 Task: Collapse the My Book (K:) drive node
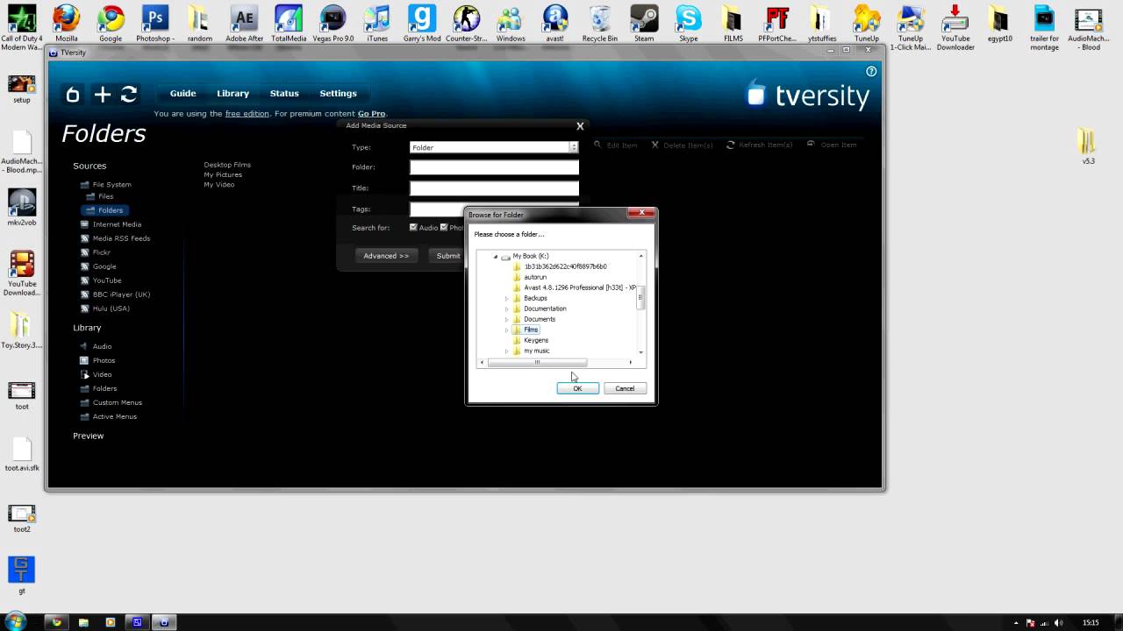(x=496, y=256)
